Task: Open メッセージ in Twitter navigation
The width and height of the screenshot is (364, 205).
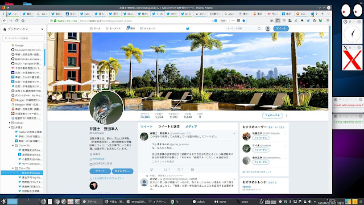Action: [x=148, y=28]
